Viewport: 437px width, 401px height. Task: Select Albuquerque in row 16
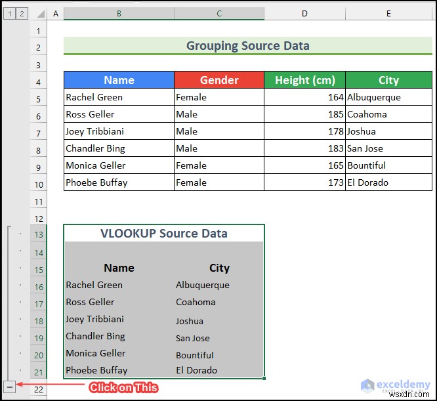click(219, 285)
